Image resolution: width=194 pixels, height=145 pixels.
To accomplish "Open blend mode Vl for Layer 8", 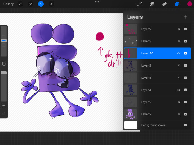I will click(x=179, y=66).
